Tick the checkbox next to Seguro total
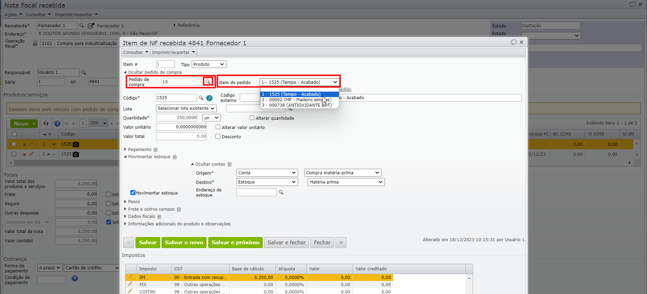Image resolution: width=647 pixels, height=294 pixels. (x=108, y=203)
